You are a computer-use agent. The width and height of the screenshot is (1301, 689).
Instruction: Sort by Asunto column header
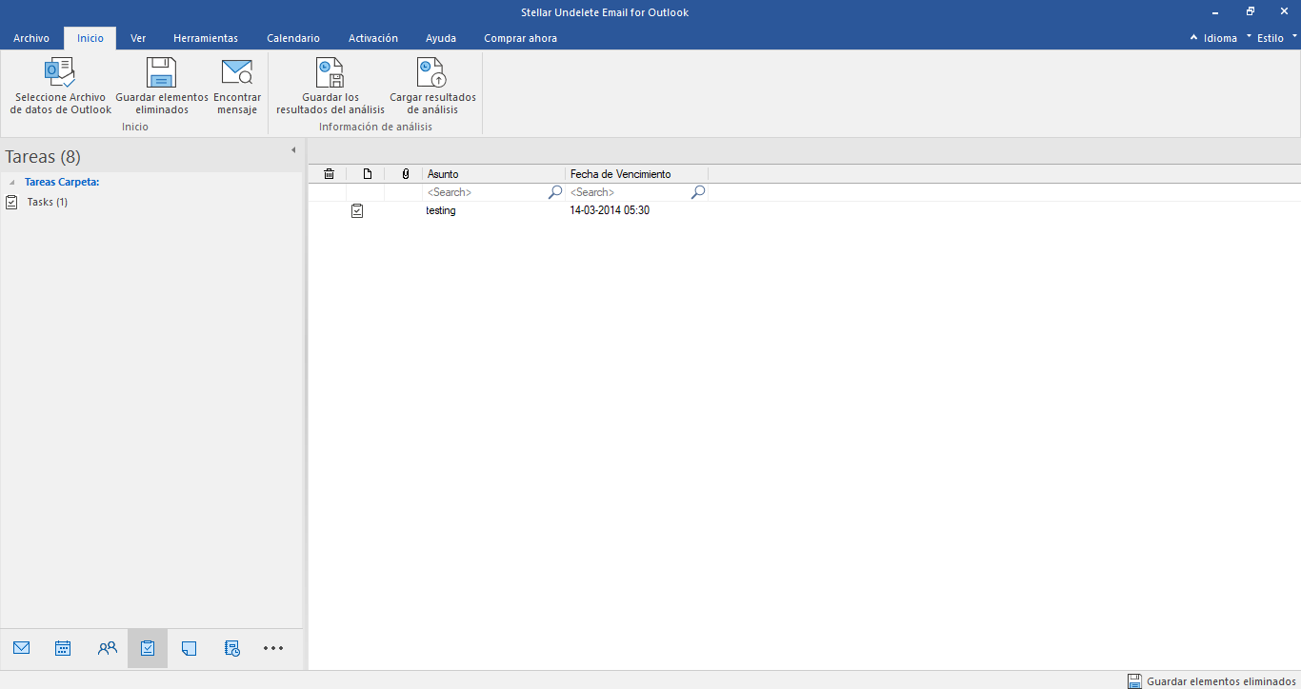[x=494, y=174]
